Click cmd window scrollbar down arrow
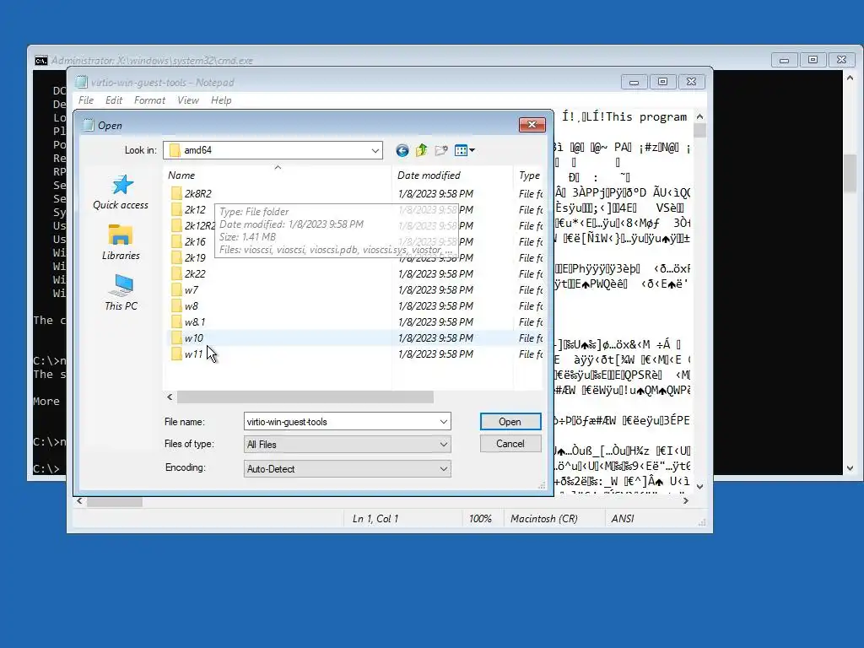Image resolution: width=864 pixels, height=648 pixels. click(850, 468)
